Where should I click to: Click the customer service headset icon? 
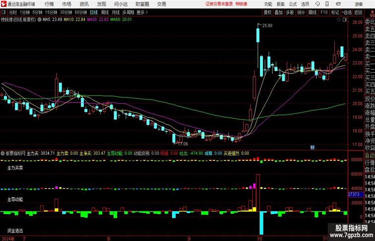317,4
